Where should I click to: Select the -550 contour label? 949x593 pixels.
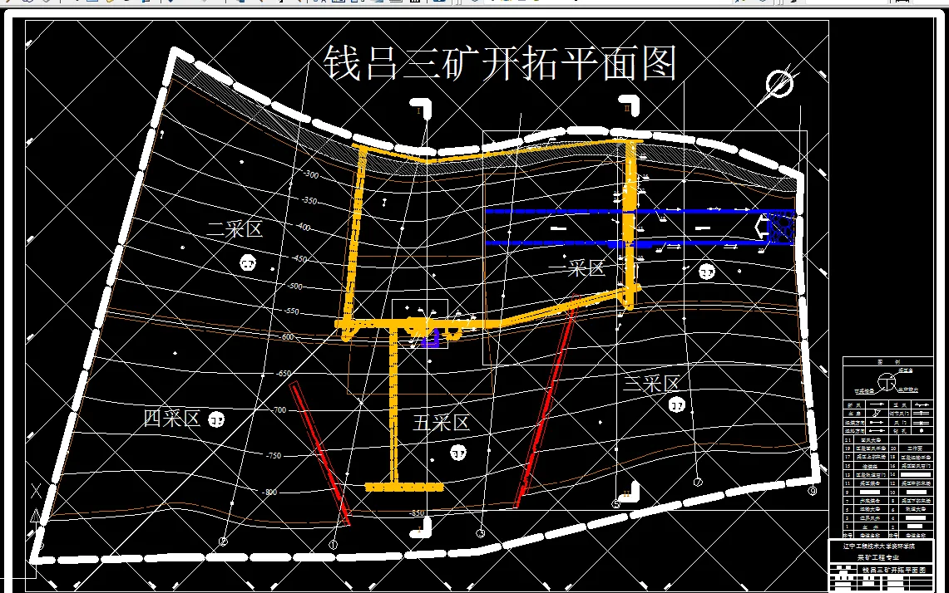pos(291,311)
